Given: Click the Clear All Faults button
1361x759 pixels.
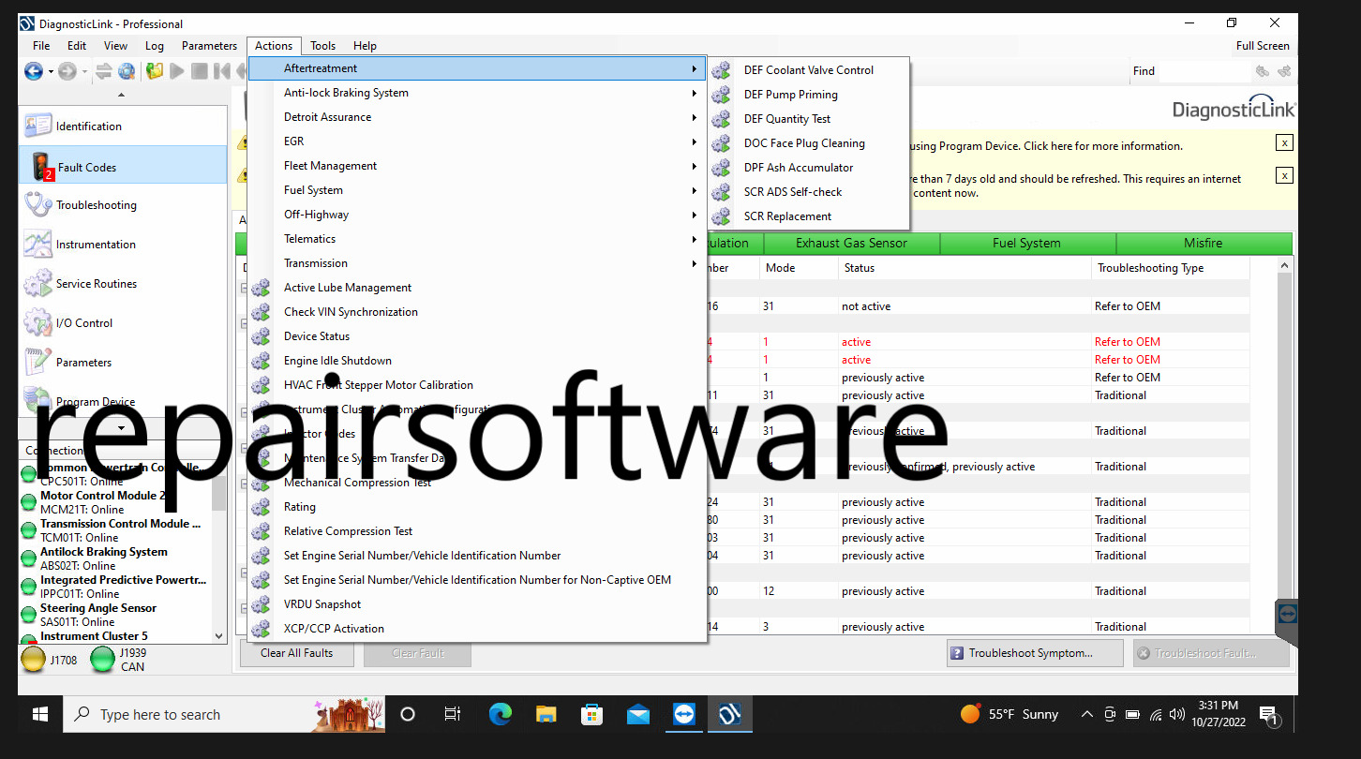Looking at the screenshot, I should pyautogui.click(x=296, y=653).
